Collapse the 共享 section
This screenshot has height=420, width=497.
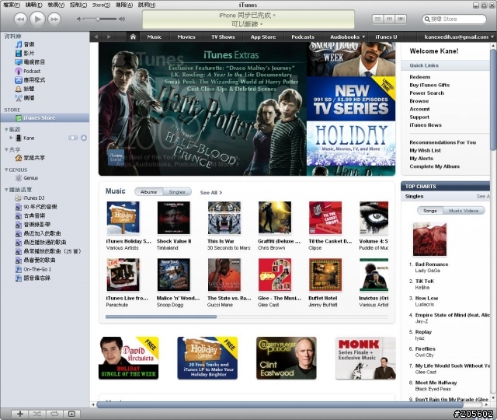click(6, 149)
